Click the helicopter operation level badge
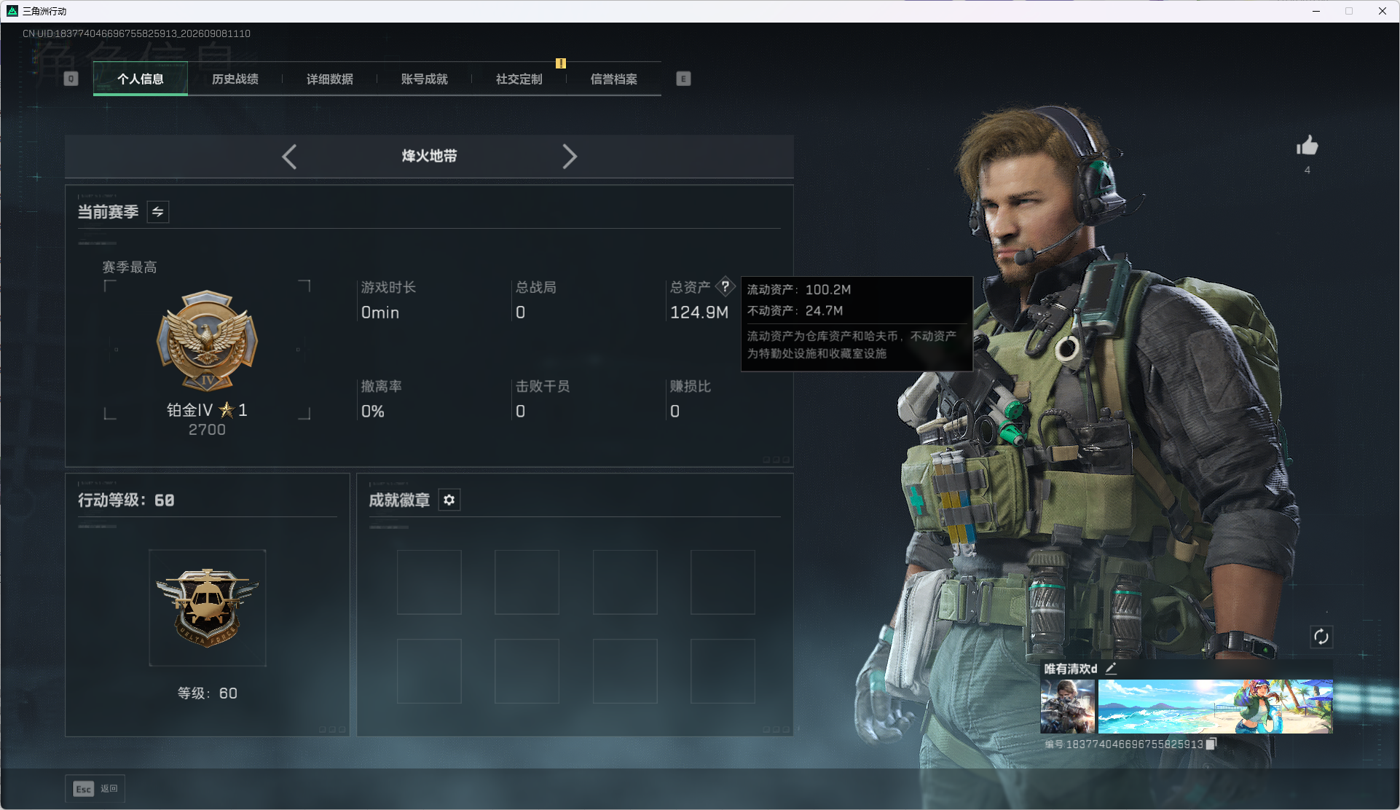Viewport: 1400px width, 810px height. [x=208, y=607]
